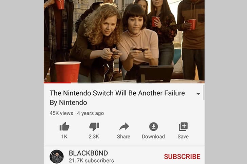Click the 1K likes count
Viewport: 247px width, 164px height.
[x=64, y=137]
